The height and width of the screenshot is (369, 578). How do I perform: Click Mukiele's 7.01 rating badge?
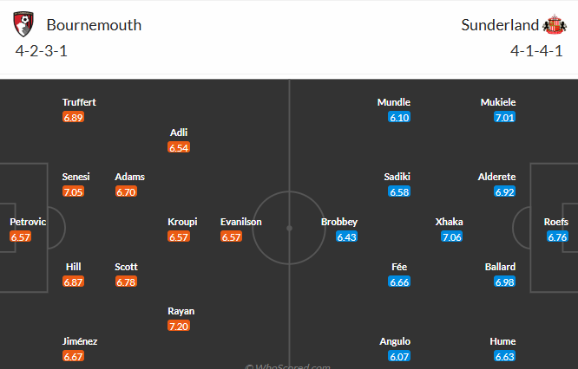point(503,117)
